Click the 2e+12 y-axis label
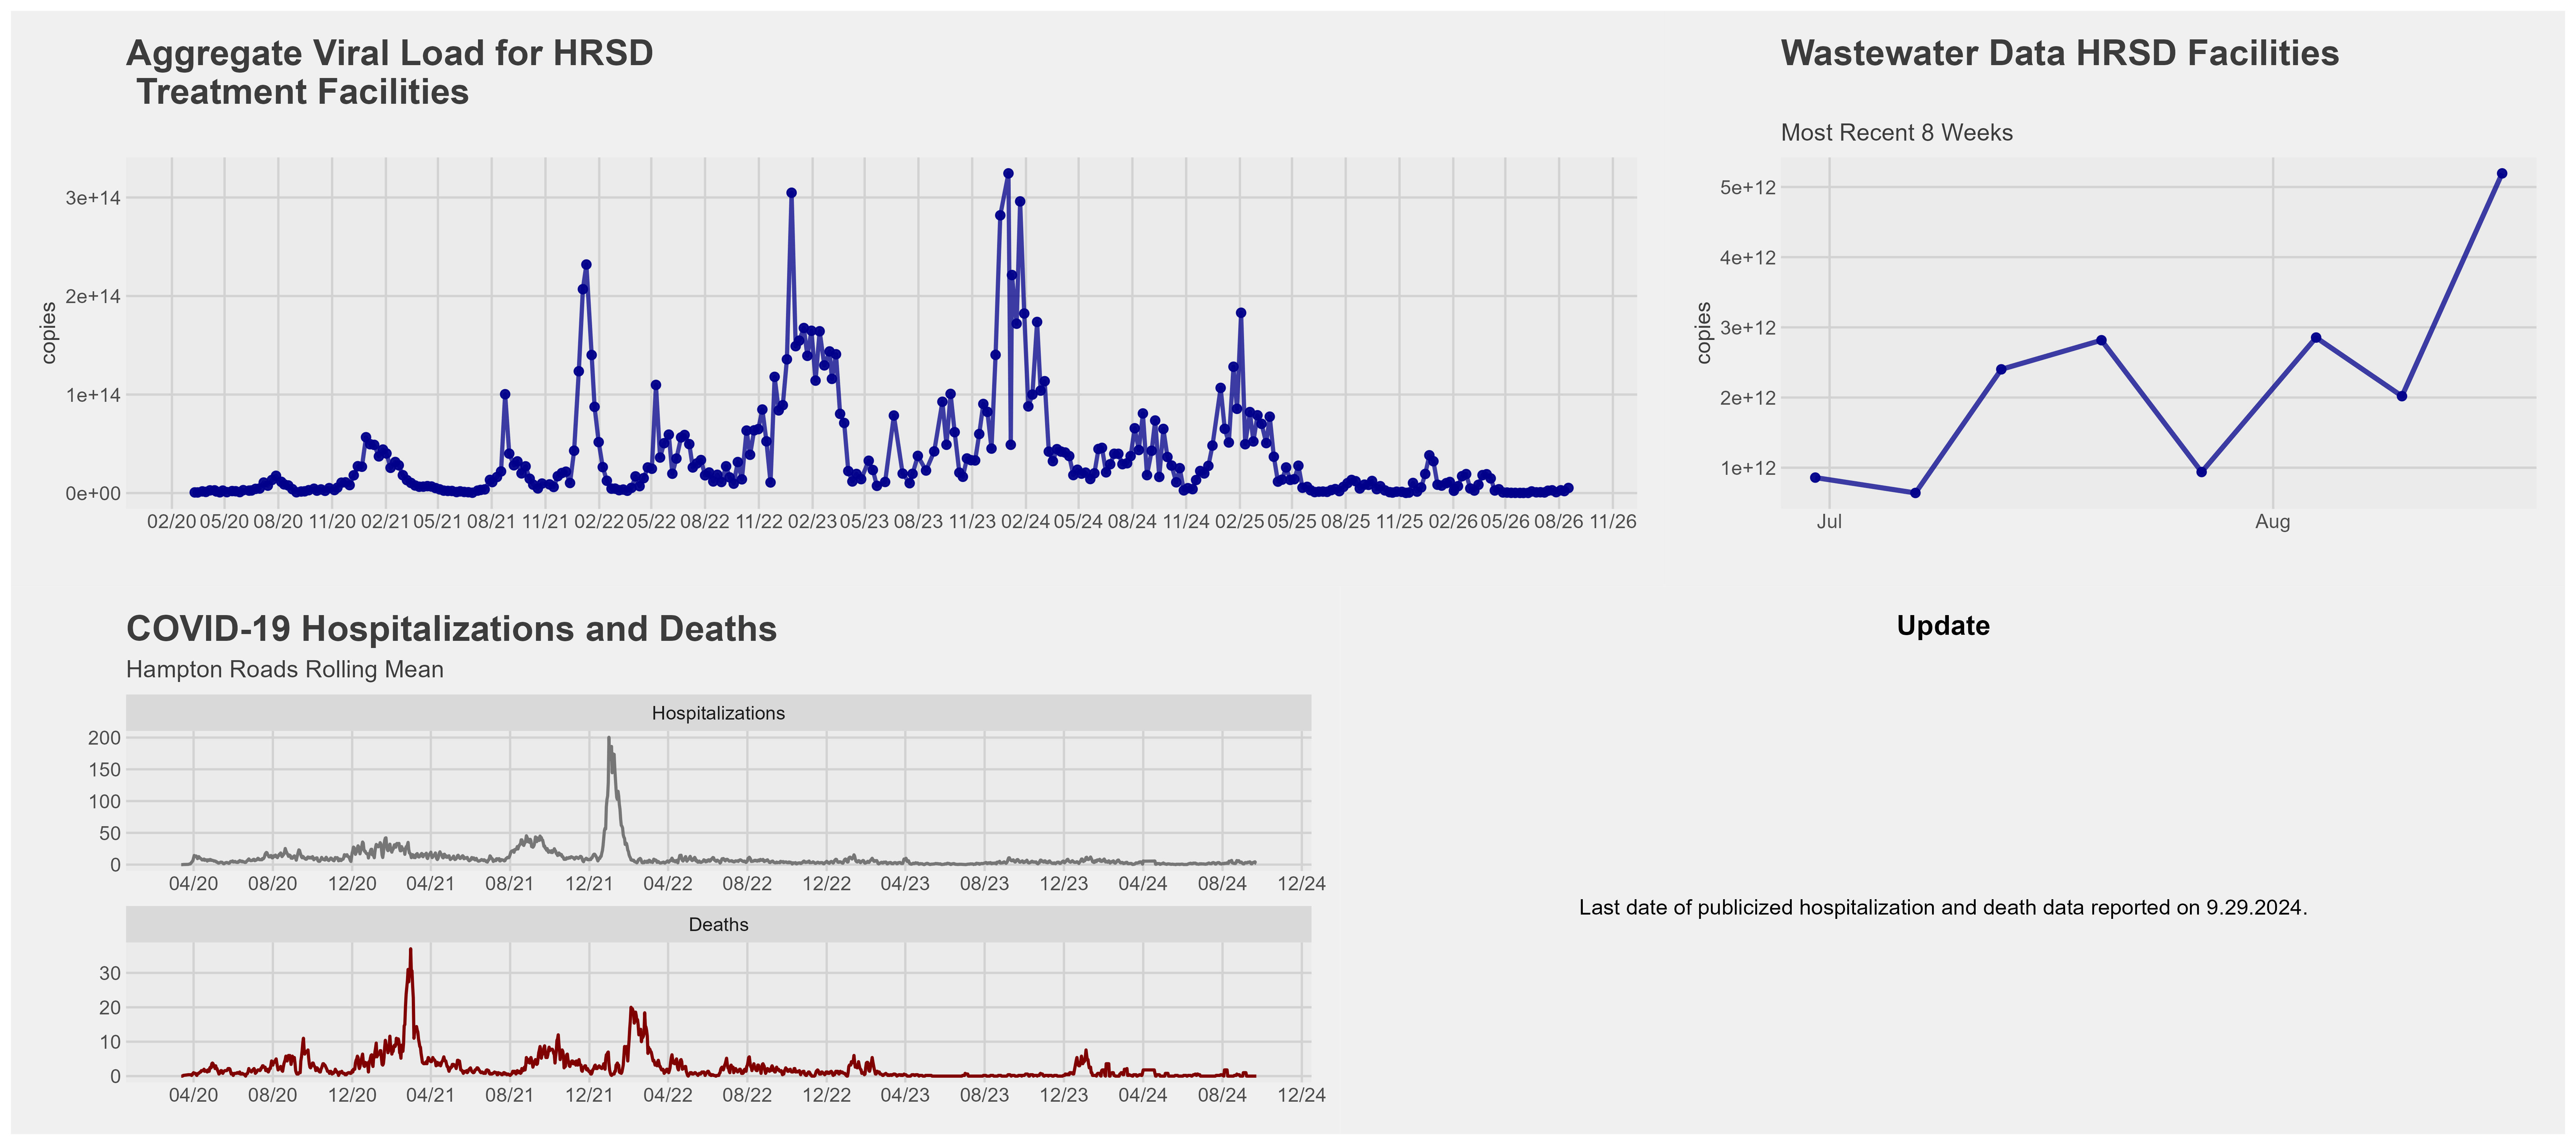The image size is (2576, 1145). 1748,398
